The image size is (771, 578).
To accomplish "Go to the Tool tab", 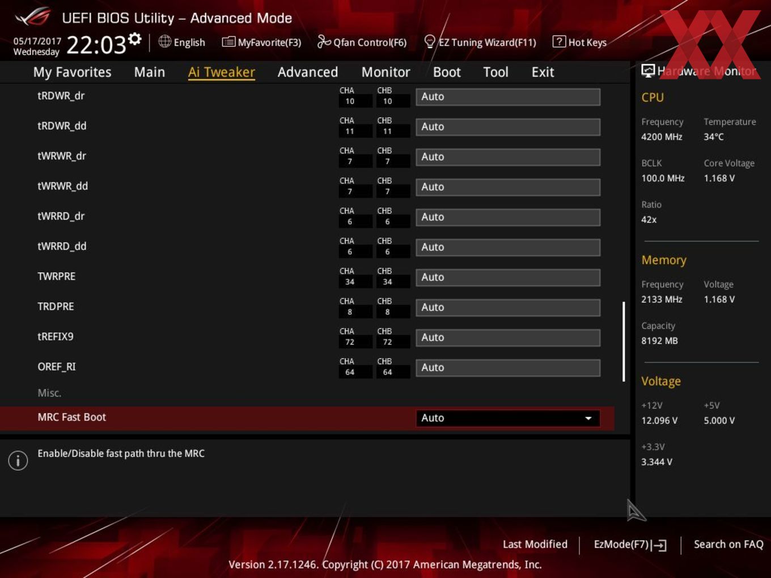I will 495,72.
